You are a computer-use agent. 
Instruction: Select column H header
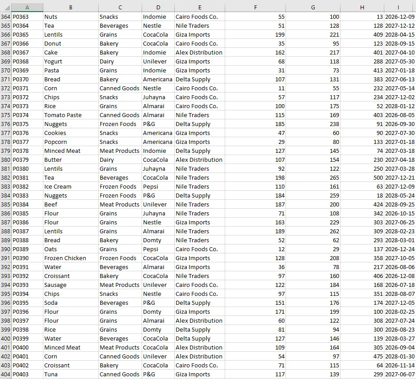pos(362,8)
